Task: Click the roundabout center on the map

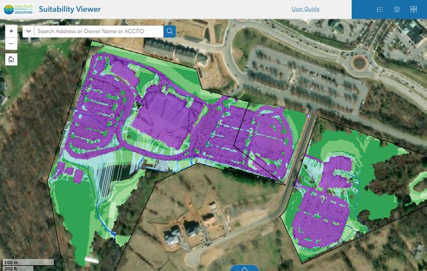Action: tap(359, 63)
